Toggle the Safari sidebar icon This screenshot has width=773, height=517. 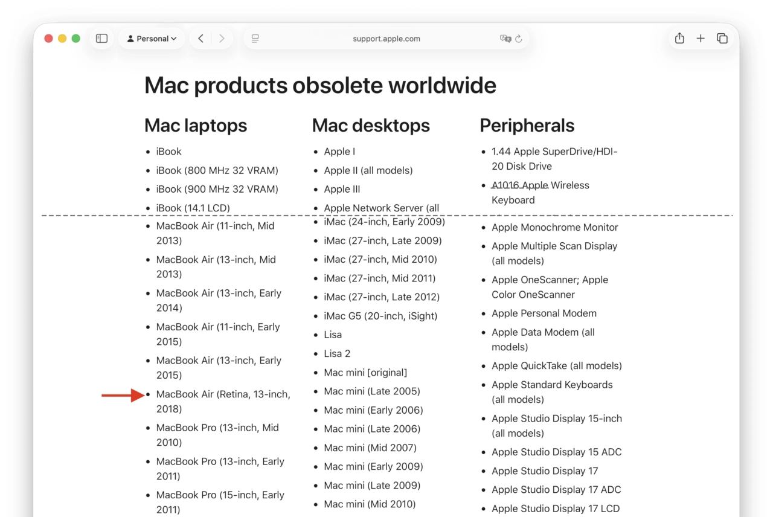click(x=101, y=39)
